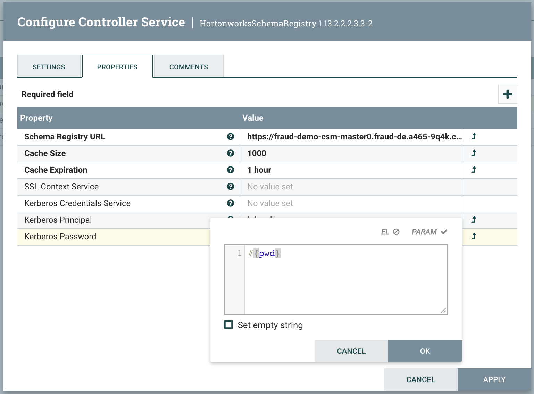Image resolution: width=534 pixels, height=394 pixels.
Task: Grab the editor resize handle
Action: 443,310
